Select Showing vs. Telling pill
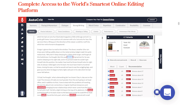 point(82,31)
